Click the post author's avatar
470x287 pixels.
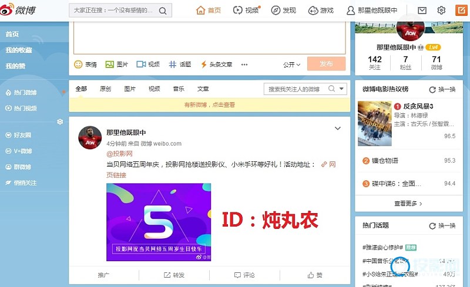click(90, 137)
